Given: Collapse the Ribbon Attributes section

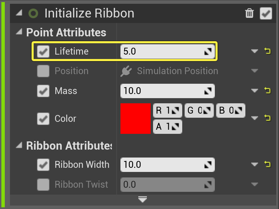Looking at the screenshot, I should tap(19, 145).
